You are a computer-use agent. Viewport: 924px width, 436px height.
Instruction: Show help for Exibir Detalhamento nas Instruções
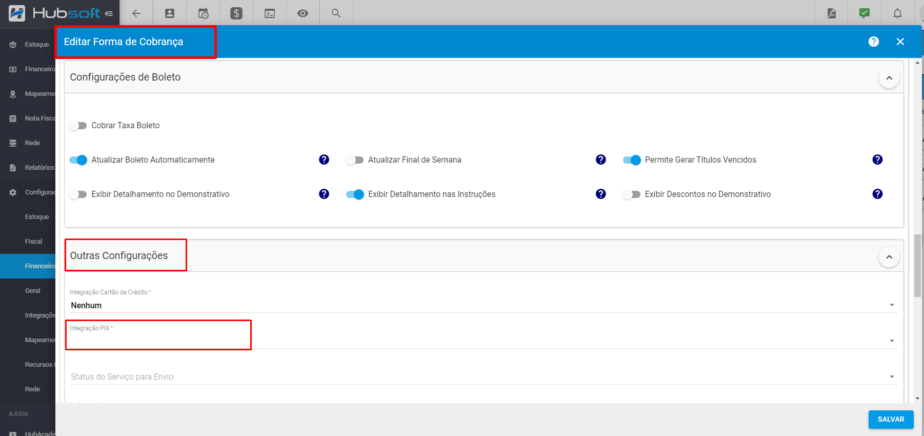(x=601, y=194)
